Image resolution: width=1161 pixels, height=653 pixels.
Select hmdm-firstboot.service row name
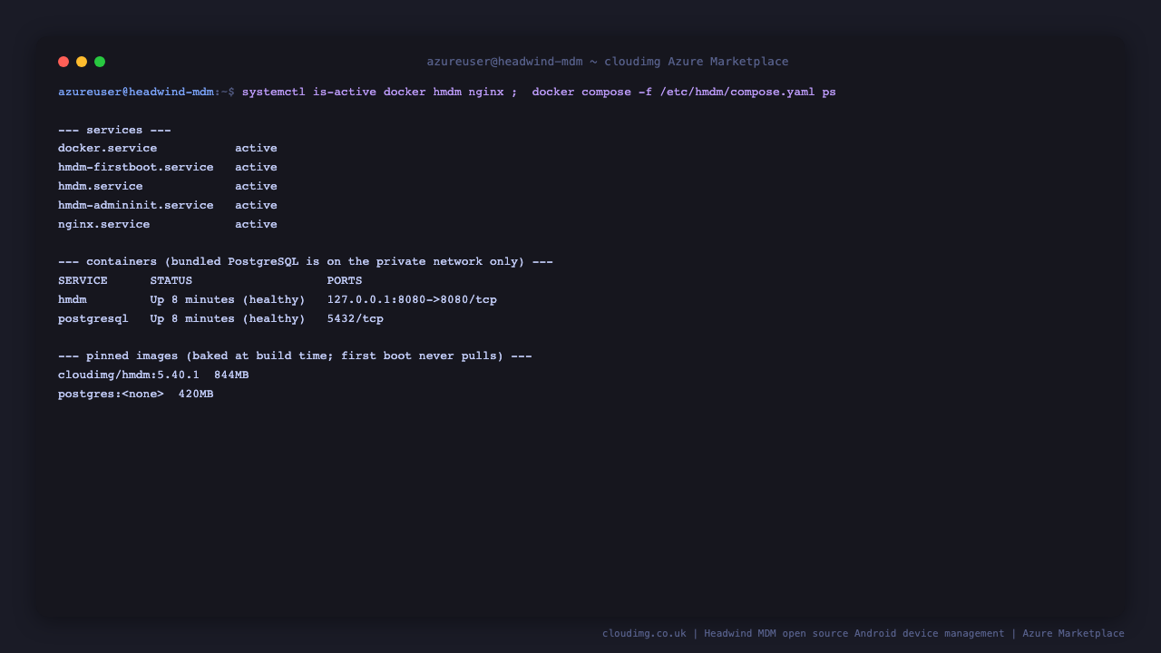136,168
